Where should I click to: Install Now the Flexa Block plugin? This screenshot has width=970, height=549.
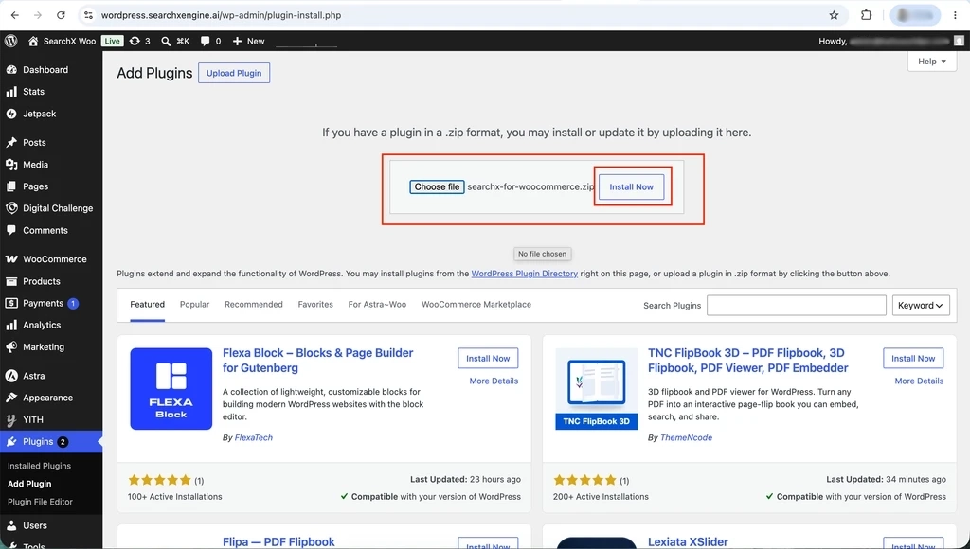click(488, 358)
